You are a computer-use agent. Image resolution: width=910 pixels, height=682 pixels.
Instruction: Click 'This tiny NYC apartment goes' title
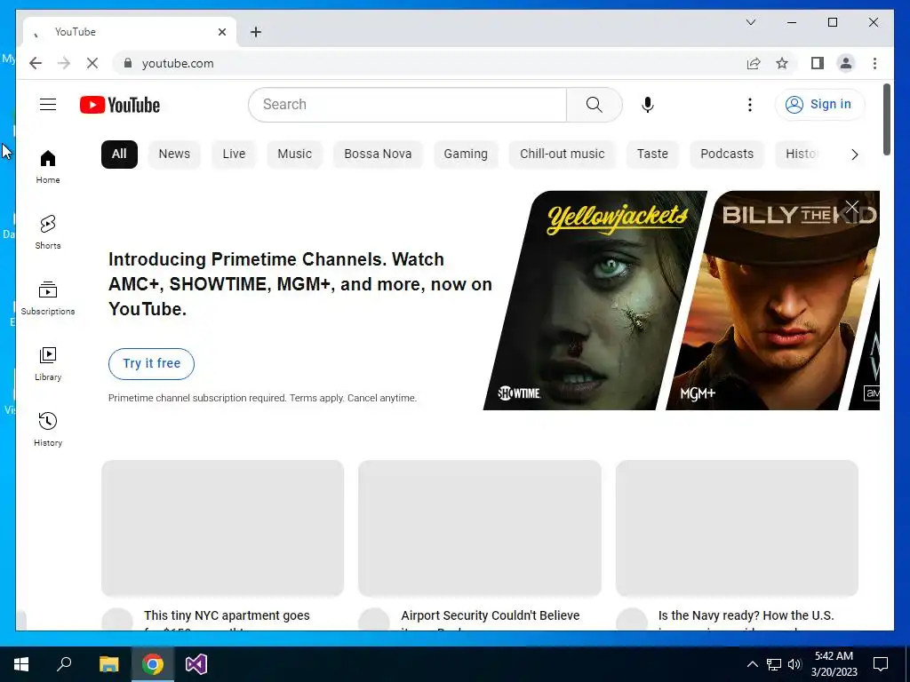227,615
